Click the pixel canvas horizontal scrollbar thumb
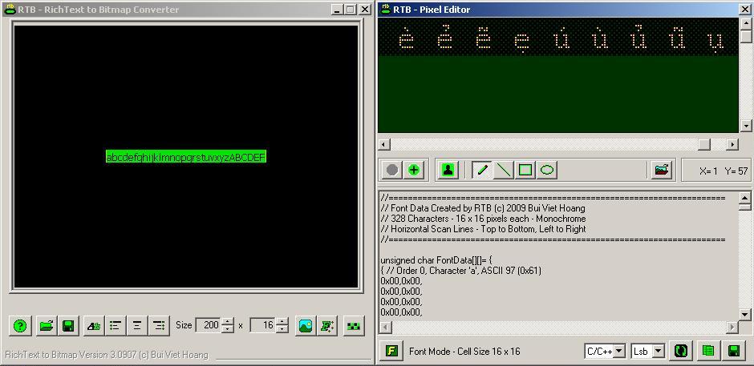Image resolution: width=754 pixels, height=366 pixels. (704, 144)
